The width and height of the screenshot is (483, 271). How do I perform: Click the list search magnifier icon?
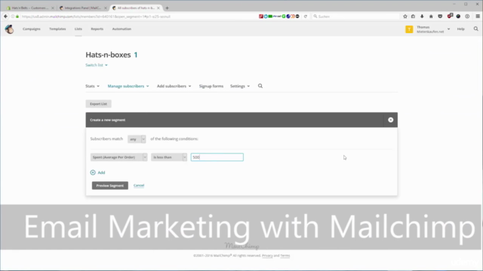260,86
